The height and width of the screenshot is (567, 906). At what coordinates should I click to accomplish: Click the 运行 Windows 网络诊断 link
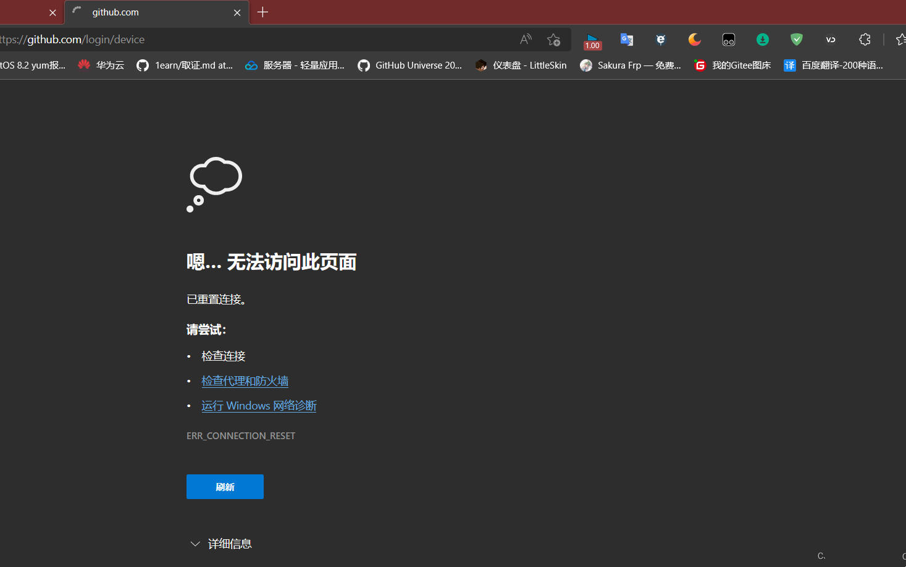[259, 406]
